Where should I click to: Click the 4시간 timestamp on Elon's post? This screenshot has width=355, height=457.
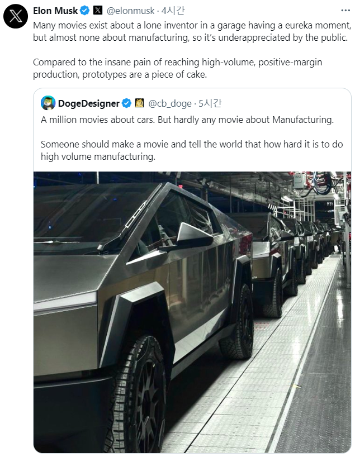coord(172,10)
